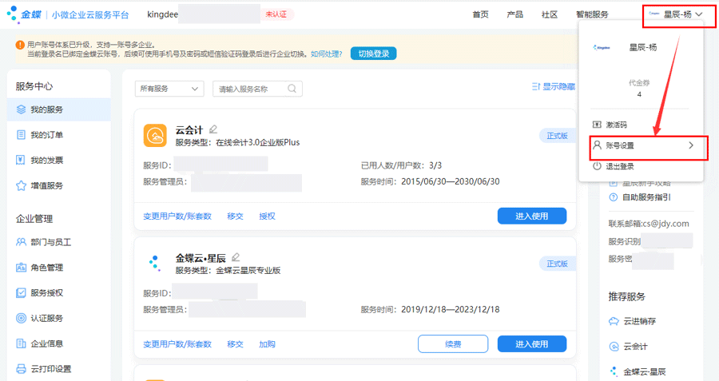Viewport: 719px width, 381px height.
Task: Click 正式版 tag on 金蝶云·星辰 card
Action: (557, 264)
